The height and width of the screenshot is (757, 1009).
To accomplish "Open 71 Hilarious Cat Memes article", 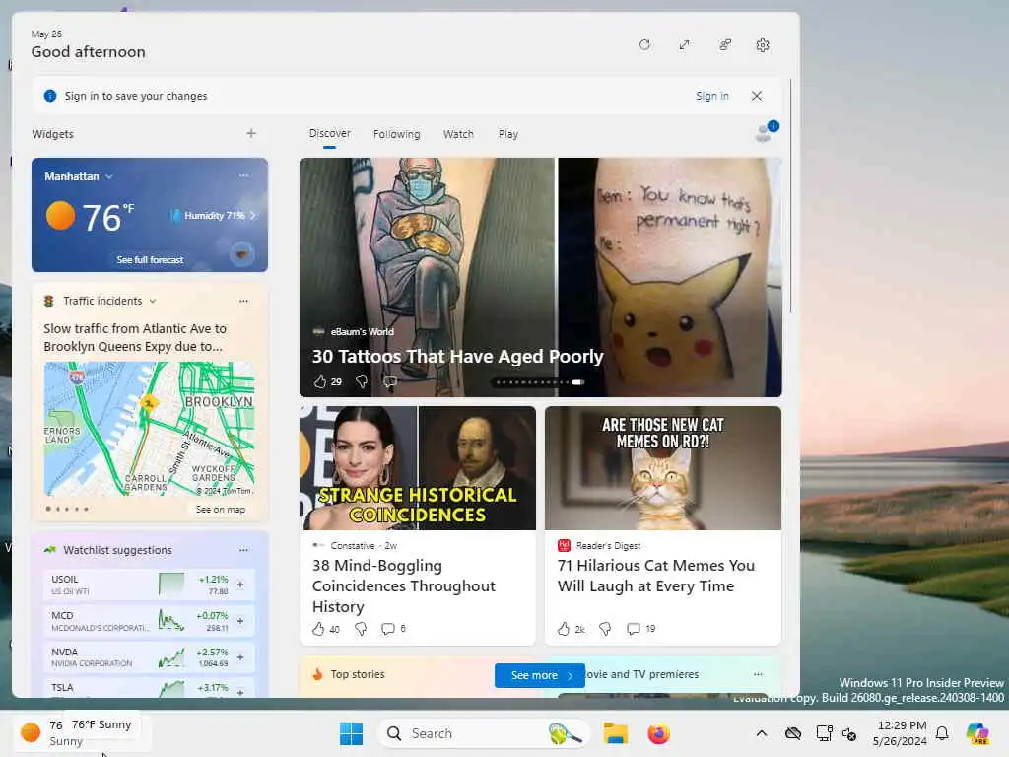I will (x=655, y=576).
